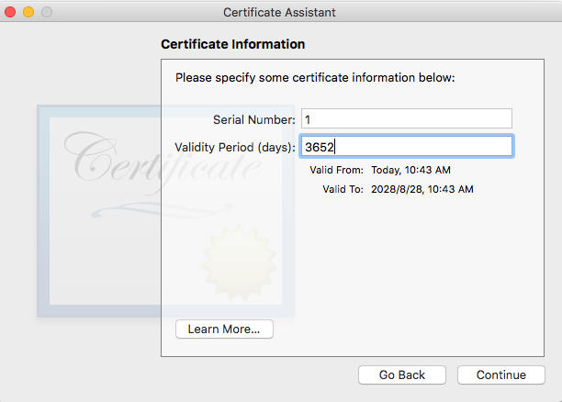562x402 pixels.
Task: Focus the Validity Period (days) field
Action: (x=407, y=146)
